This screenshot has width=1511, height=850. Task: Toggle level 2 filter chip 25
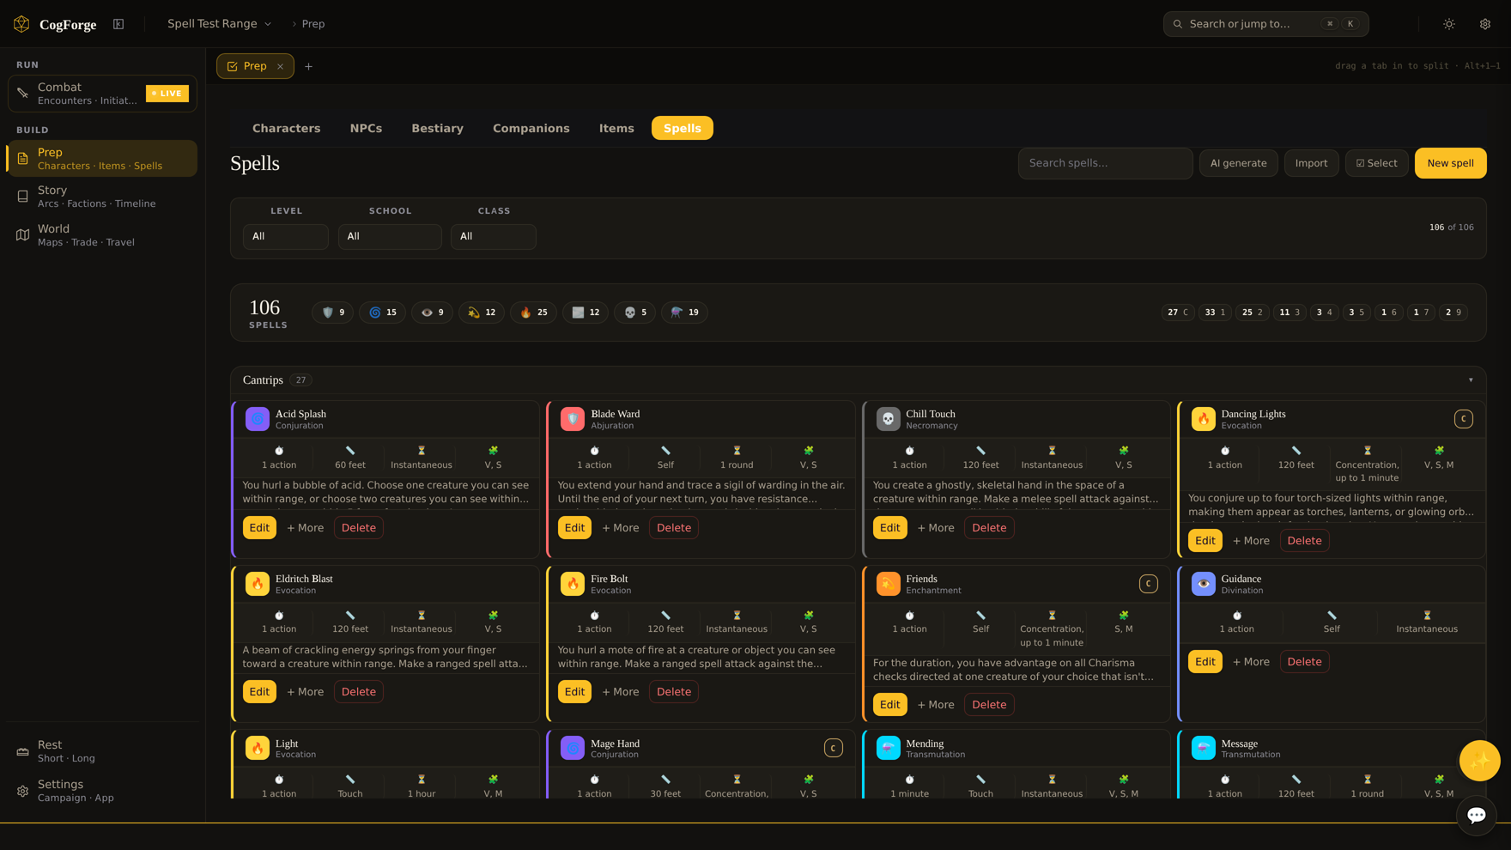[1253, 313]
